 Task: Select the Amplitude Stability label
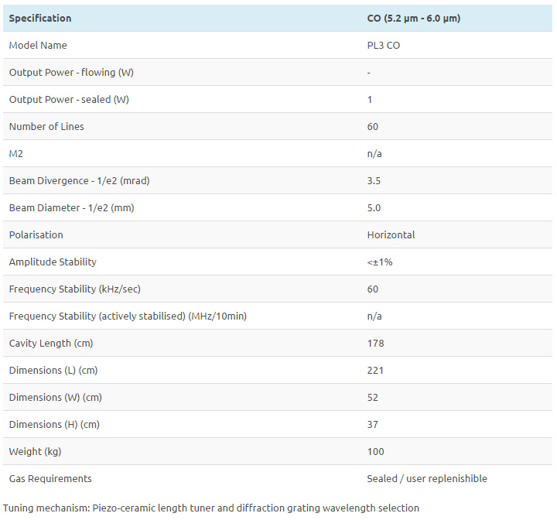53,262
